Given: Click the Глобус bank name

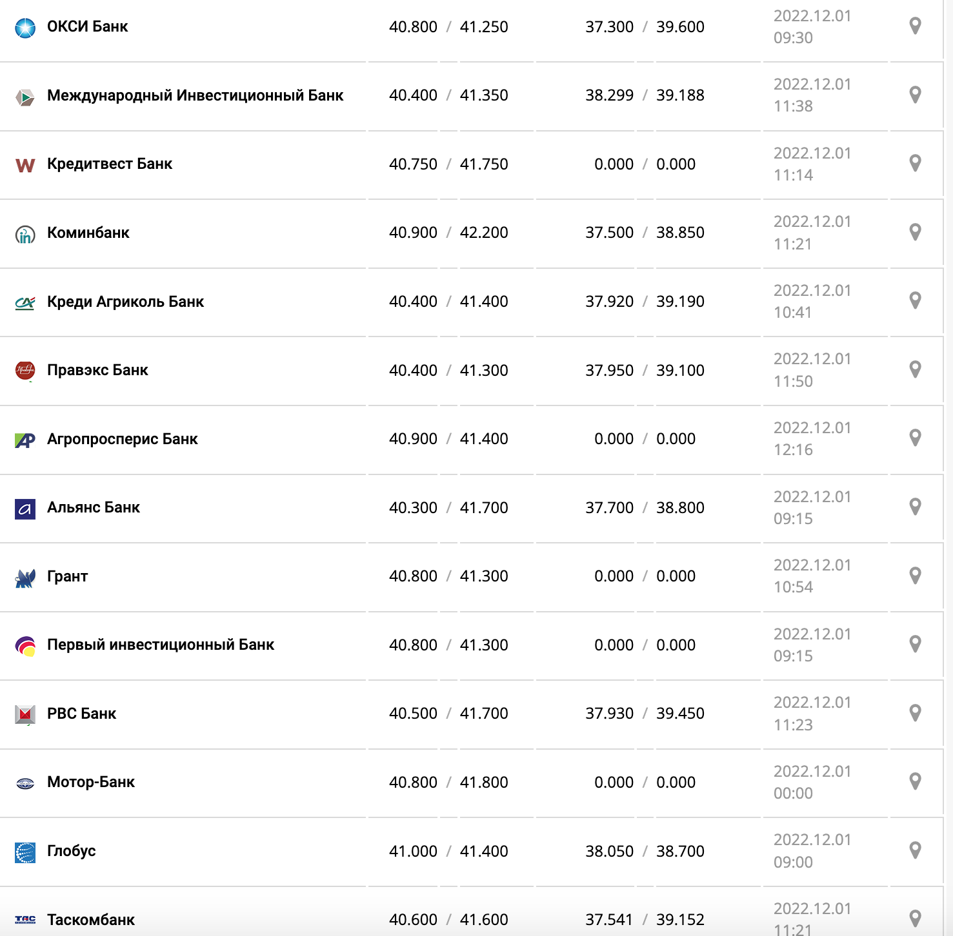Looking at the screenshot, I should point(72,851).
